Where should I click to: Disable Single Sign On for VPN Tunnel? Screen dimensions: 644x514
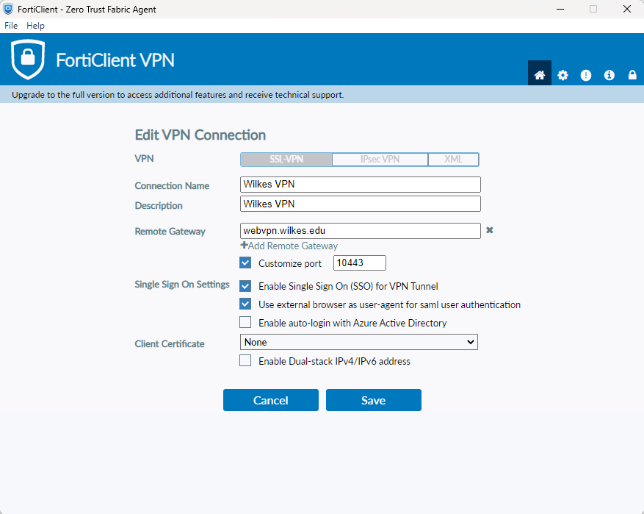point(245,286)
